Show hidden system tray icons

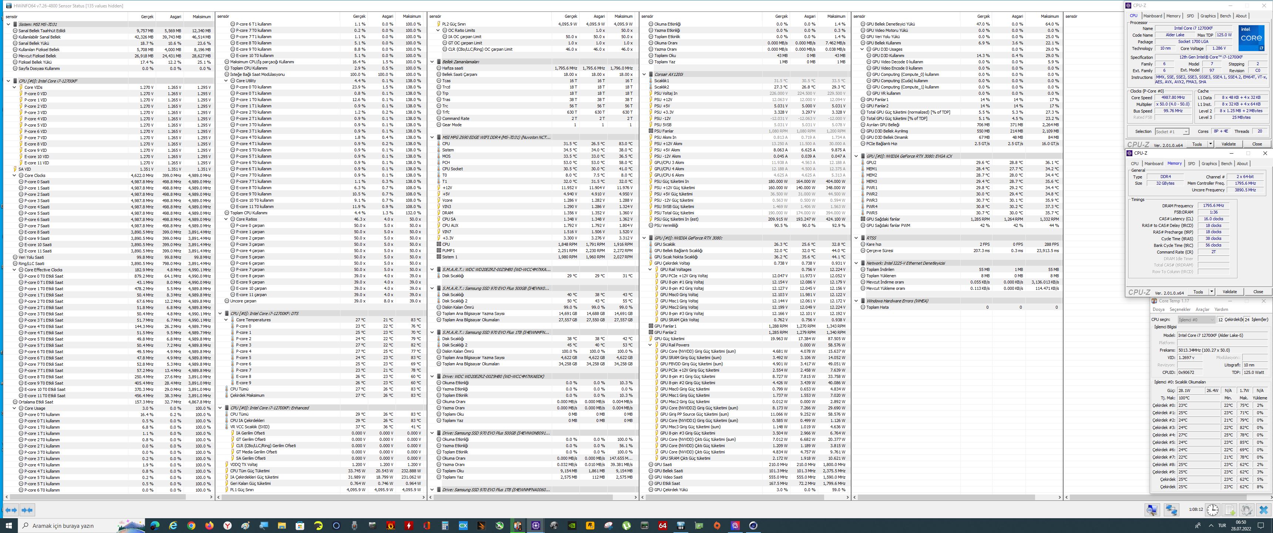(x=1211, y=526)
